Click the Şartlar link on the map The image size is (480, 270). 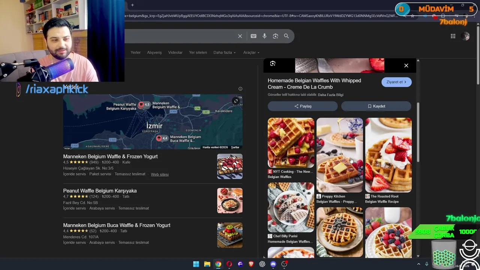tap(235, 147)
